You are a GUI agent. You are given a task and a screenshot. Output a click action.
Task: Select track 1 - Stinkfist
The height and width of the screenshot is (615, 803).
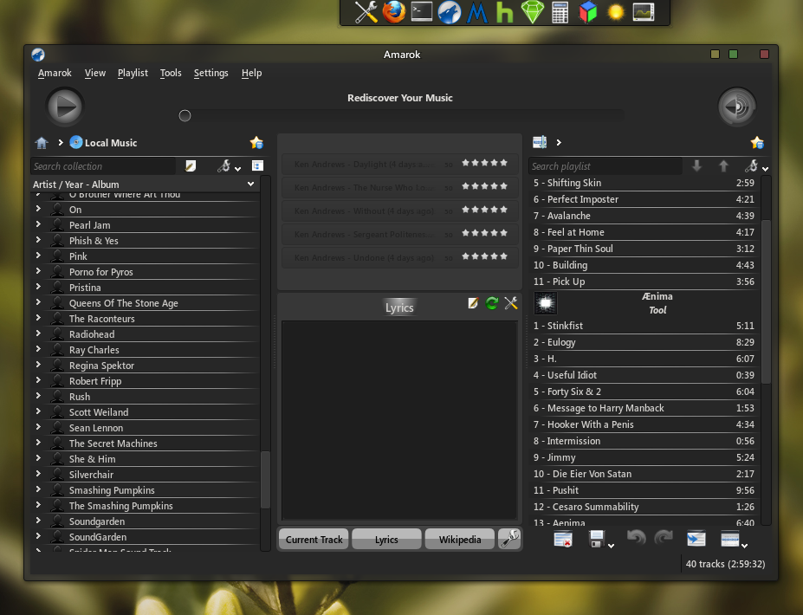click(x=644, y=326)
